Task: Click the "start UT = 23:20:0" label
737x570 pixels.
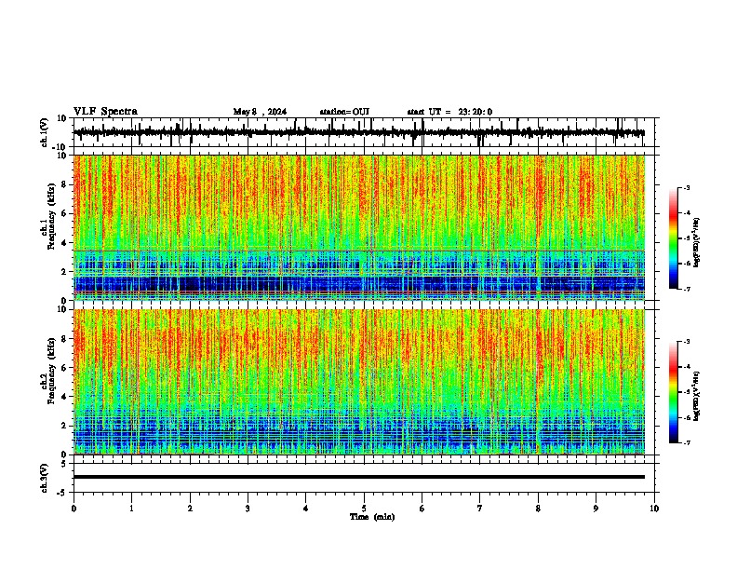Action: click(449, 112)
